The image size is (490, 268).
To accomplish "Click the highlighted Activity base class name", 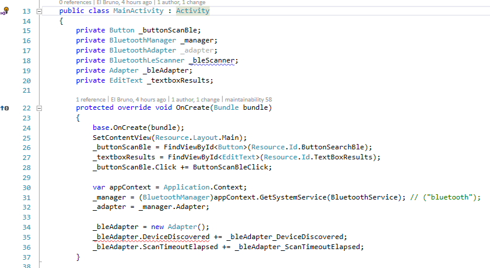I will click(x=192, y=11).
